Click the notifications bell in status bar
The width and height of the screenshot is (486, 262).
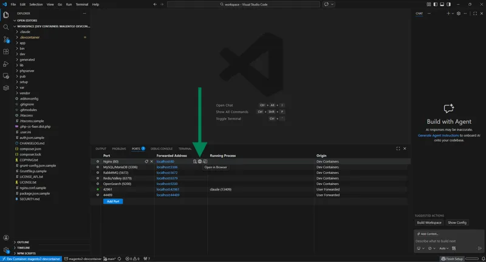[483, 259]
